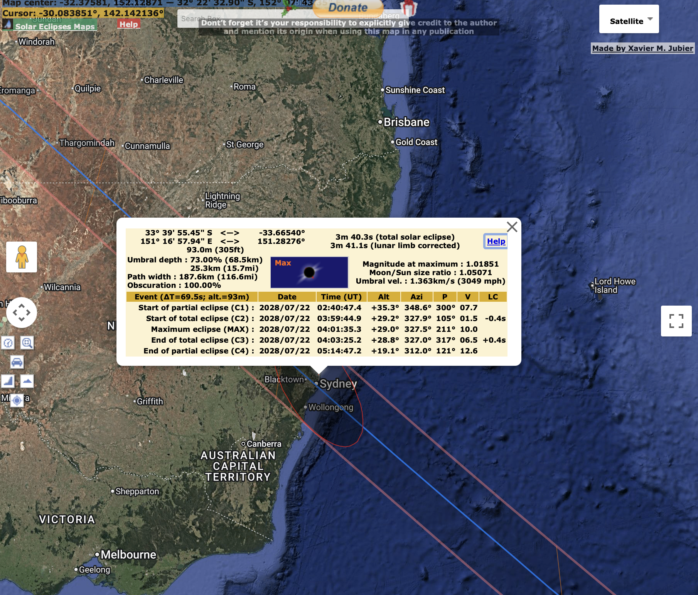Click 3m 40.3s total eclipse duration
This screenshot has width=698, height=595.
pyautogui.click(x=395, y=237)
